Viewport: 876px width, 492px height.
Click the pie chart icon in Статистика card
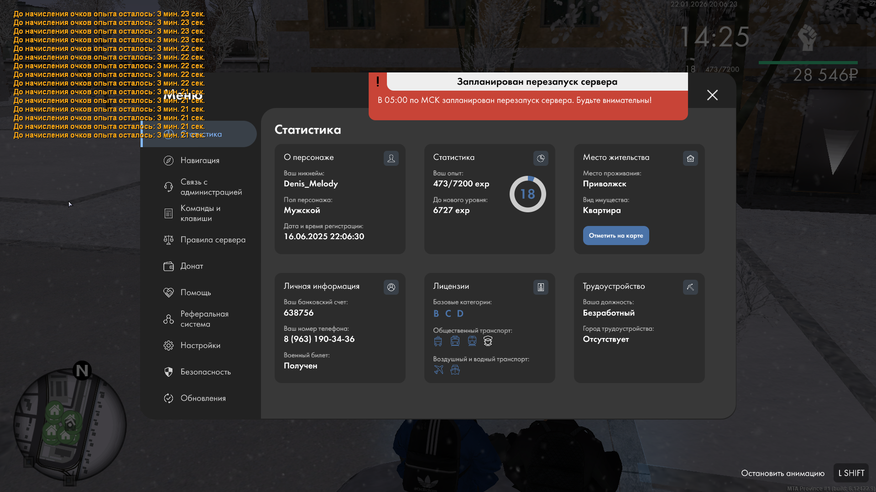[x=541, y=158]
